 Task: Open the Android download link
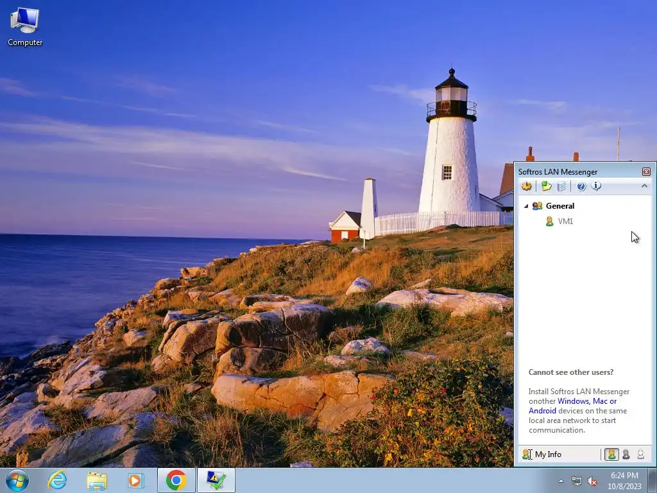tap(542, 411)
